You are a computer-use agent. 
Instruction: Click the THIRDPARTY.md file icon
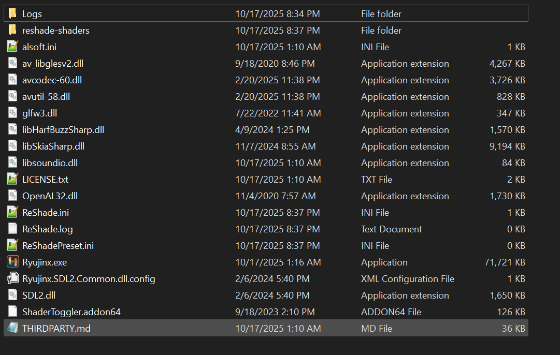click(12, 328)
